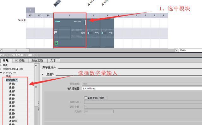Click the green PROFINET port on the CPU
The width and height of the screenshot is (202, 125).
(x=56, y=43)
